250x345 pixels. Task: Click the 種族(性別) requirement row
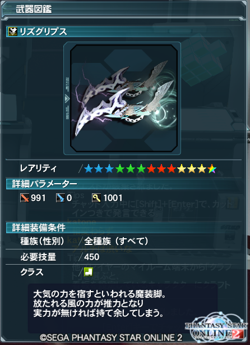coord(124,242)
